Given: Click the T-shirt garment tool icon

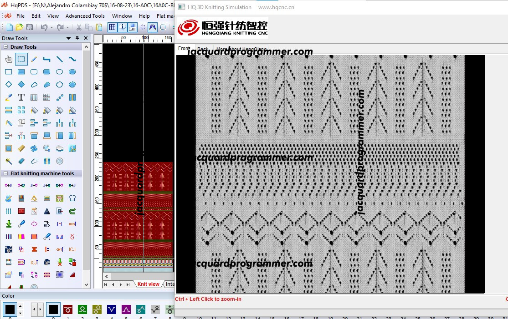Looking at the screenshot, I should pyautogui.click(x=72, y=198).
